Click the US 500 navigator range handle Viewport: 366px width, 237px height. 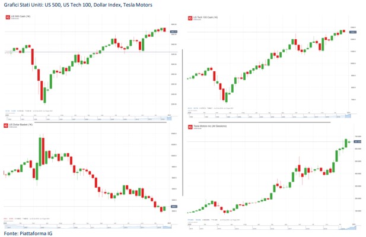coord(169,118)
